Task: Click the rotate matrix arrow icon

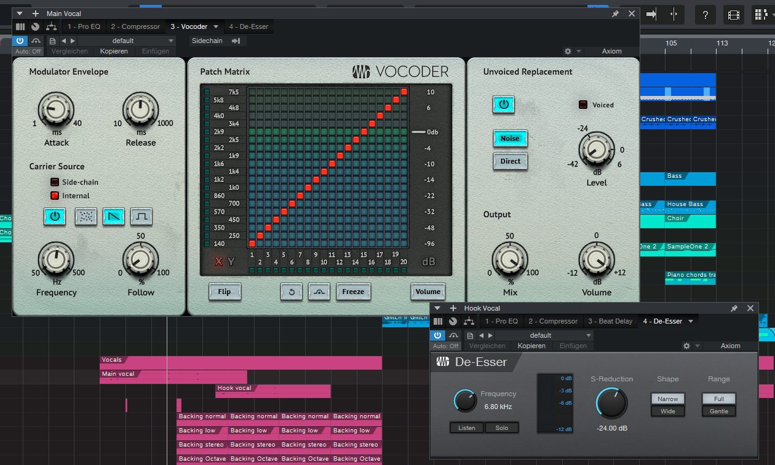Action: point(291,292)
